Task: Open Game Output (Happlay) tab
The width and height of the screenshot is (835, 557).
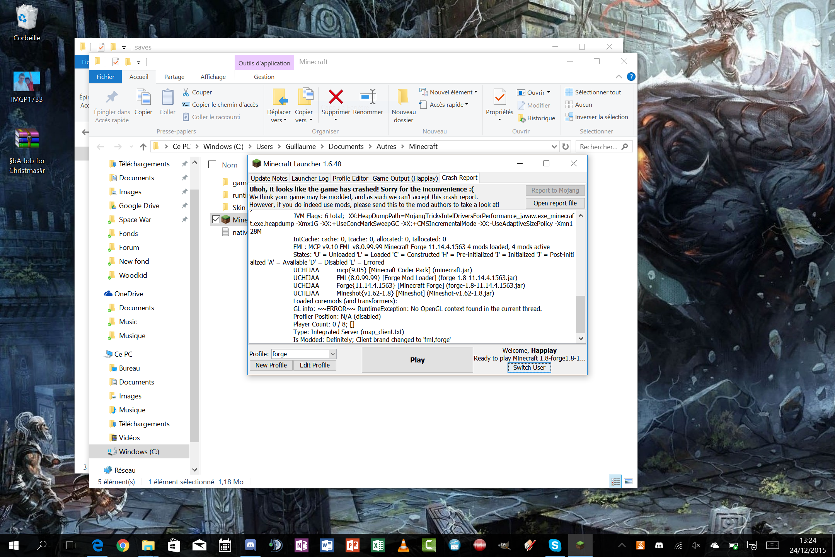Action: 405,178
